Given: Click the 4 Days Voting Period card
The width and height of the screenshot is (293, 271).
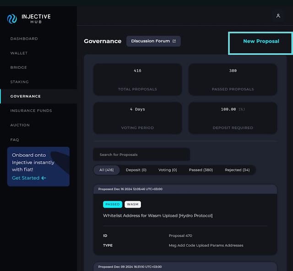Looking at the screenshot, I should click(x=137, y=118).
